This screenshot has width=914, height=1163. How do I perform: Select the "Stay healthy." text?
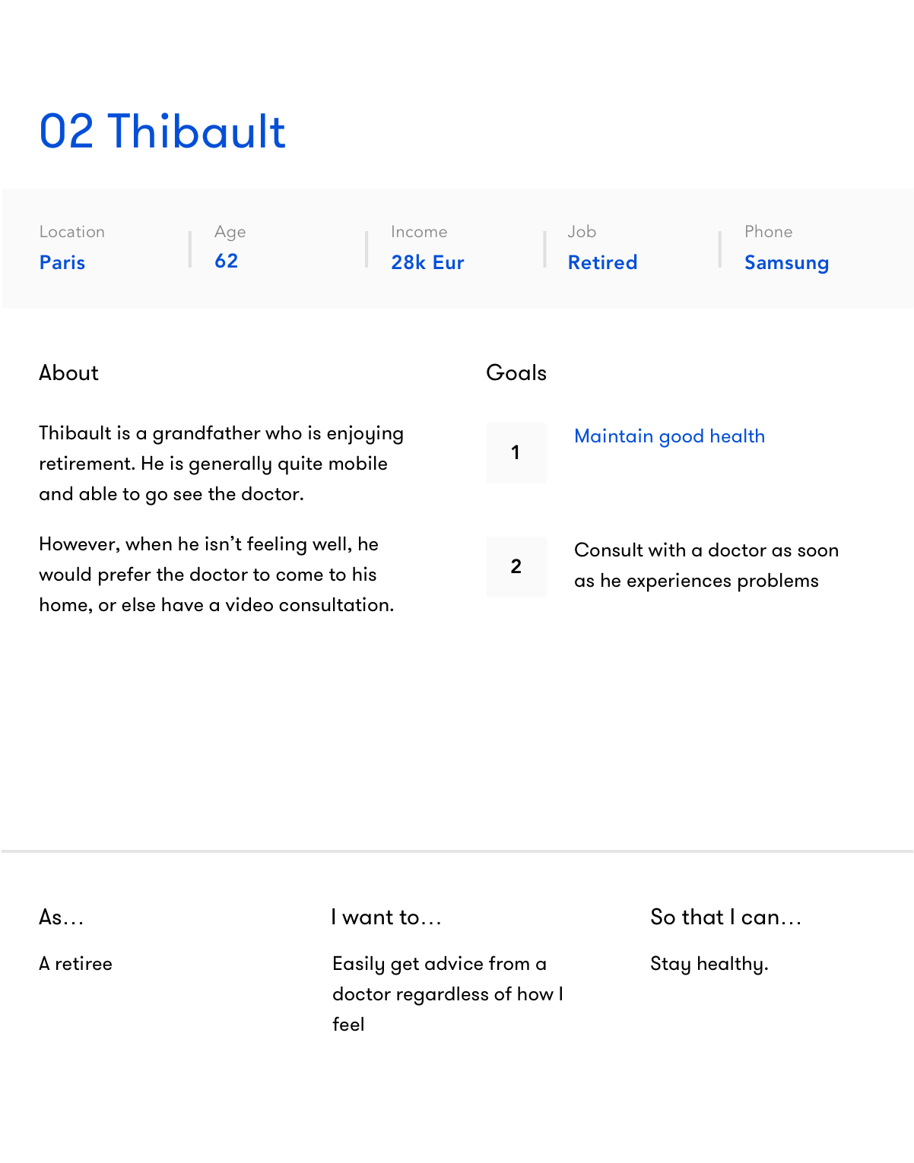click(x=709, y=964)
